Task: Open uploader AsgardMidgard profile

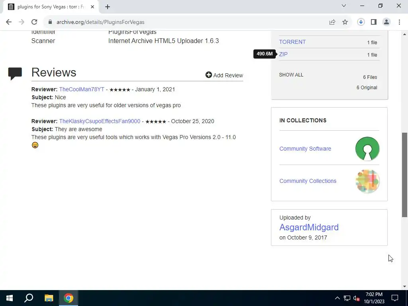Action: [x=309, y=227]
